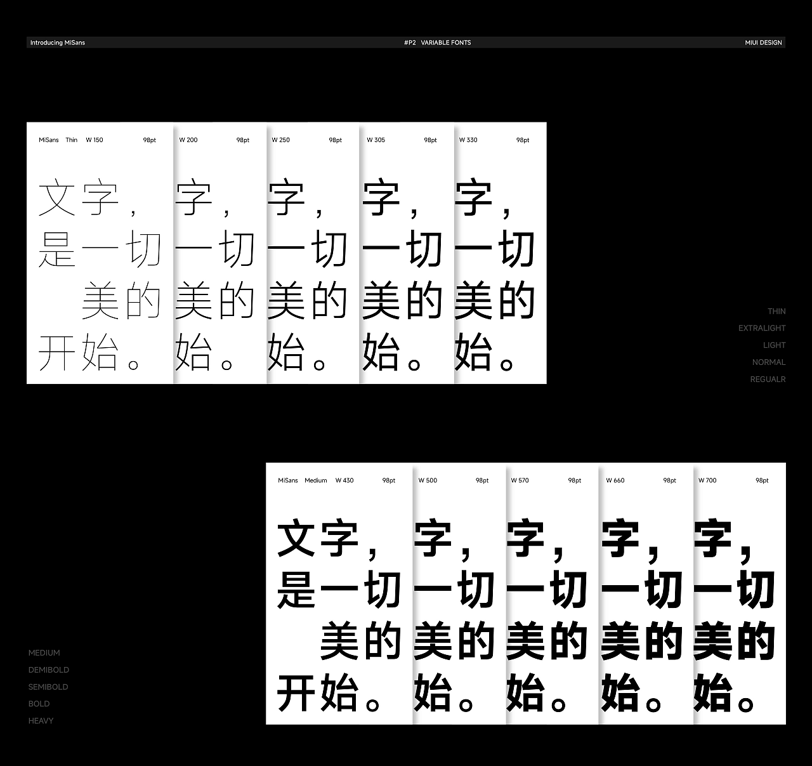Click the '是' character on the W 150 card

(57, 249)
